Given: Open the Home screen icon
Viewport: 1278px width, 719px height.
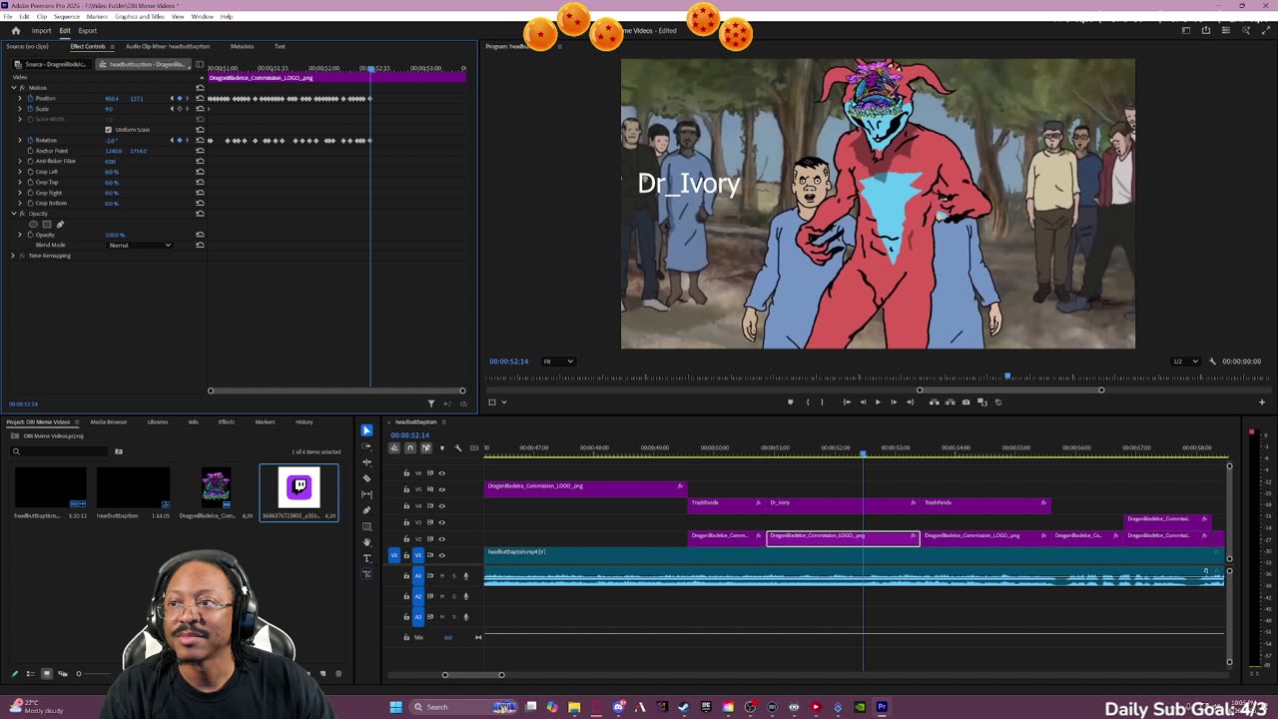Looking at the screenshot, I should (15, 31).
